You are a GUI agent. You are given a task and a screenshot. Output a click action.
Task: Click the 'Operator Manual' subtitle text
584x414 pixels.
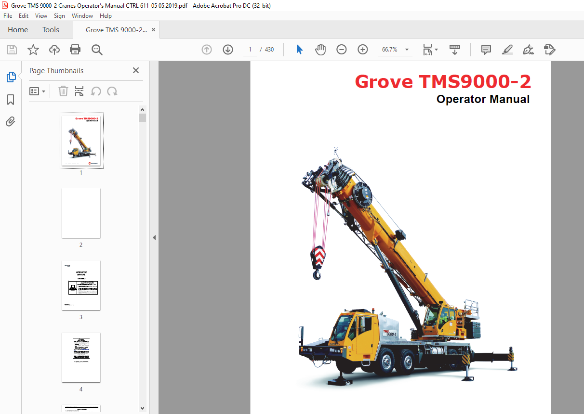pos(483,99)
